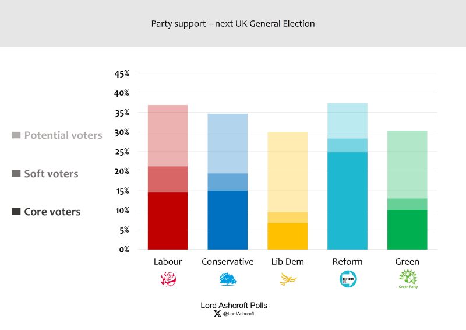The height and width of the screenshot is (330, 466).
Task: Click the Conservative axis label
Action: [228, 262]
